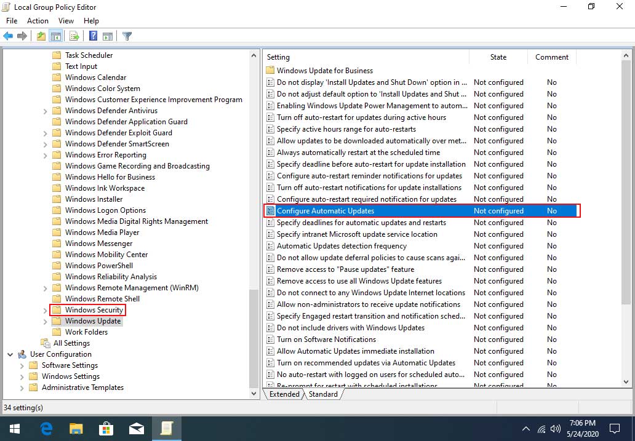
Task: Open File Explorer from the taskbar
Action: point(76,429)
